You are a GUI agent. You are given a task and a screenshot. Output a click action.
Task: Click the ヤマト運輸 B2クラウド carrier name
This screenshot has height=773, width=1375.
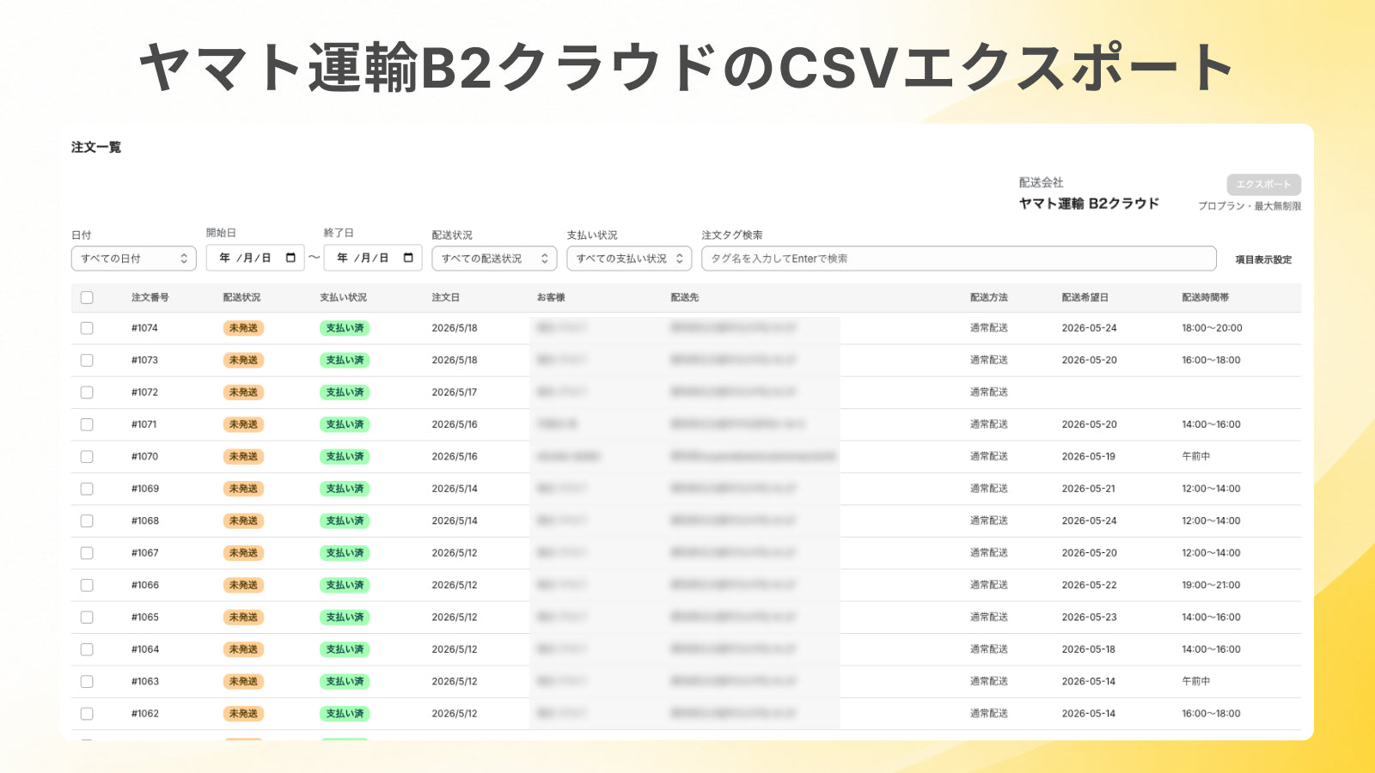[1089, 204]
